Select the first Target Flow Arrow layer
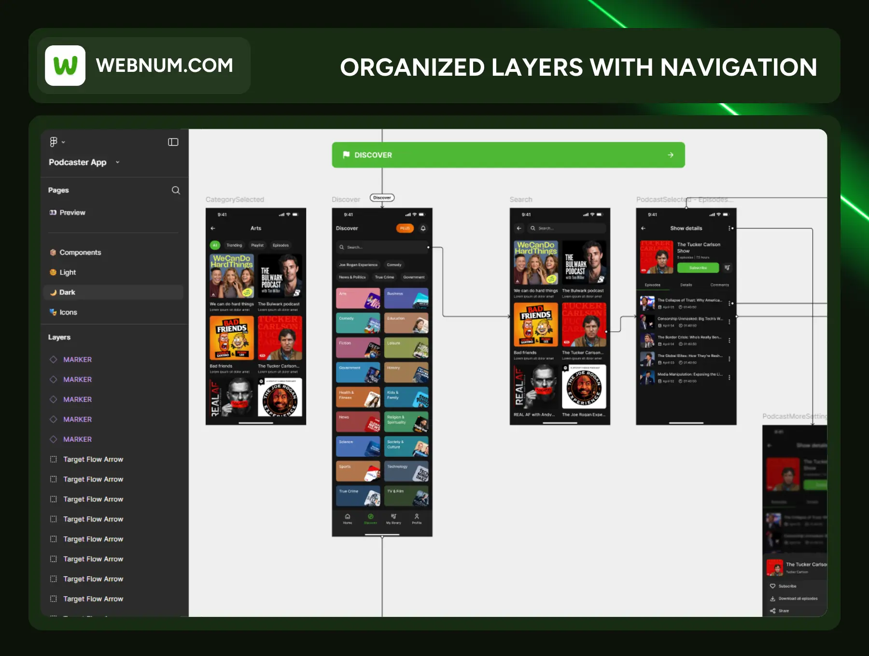 click(x=93, y=459)
